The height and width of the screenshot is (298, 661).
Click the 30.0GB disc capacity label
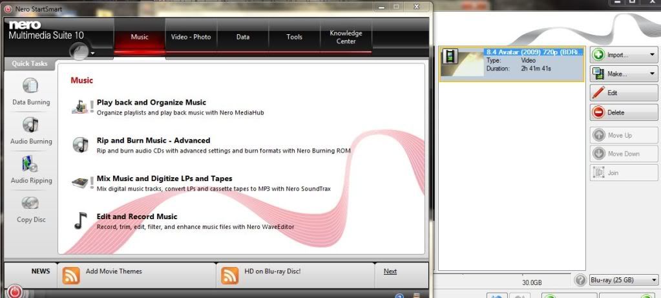point(532,282)
